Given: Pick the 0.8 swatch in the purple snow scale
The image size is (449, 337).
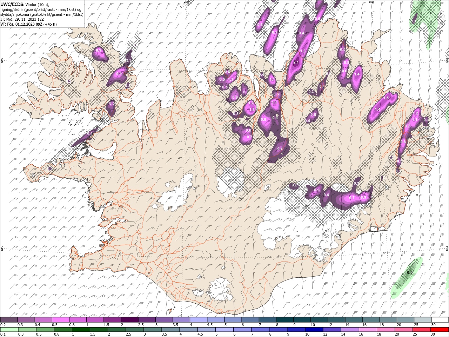Looking at the screenshot, I should point(78,319).
